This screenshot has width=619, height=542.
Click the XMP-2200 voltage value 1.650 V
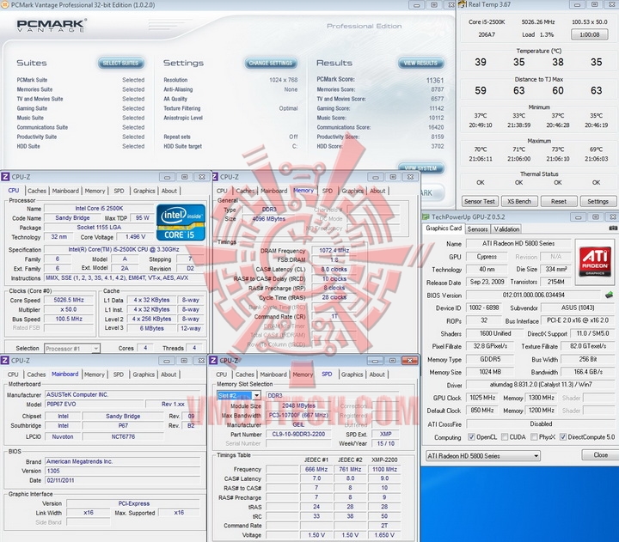[384, 535]
